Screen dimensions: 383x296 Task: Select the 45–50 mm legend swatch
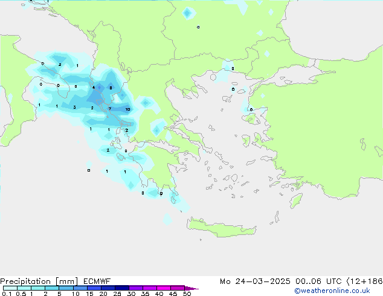(178, 288)
